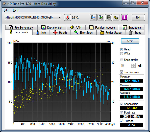Minimize the HD Tune Pro window
150x132 pixels.
(x=126, y=3)
